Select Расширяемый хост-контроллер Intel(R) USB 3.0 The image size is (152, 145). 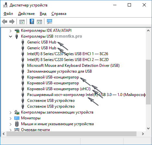pos(86,95)
